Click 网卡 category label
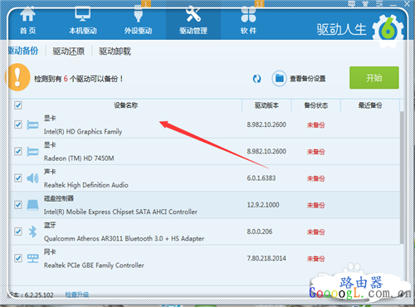Screen dimensions: 415x307 (50, 251)
